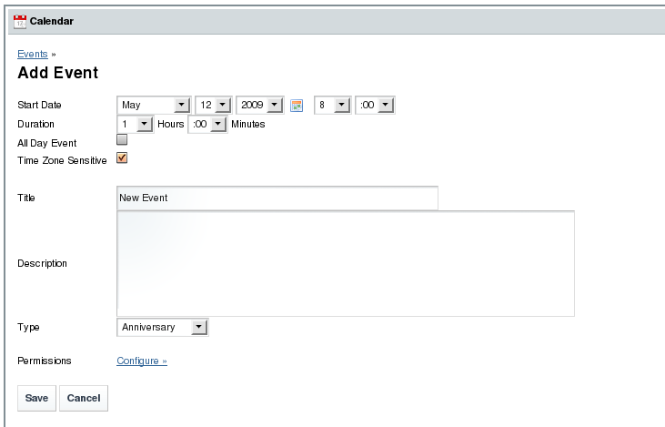Screen dimensions: 665x427
Task: Check the All Day Event checkbox
Action: click(x=122, y=141)
